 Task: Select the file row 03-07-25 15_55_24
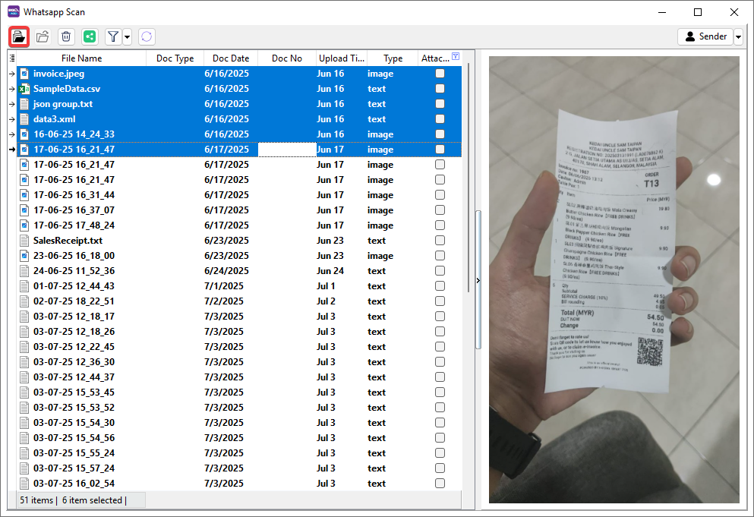coord(239,453)
